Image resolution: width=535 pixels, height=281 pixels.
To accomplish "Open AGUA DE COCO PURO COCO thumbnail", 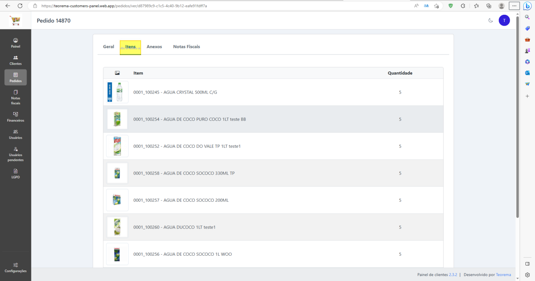I will [117, 119].
